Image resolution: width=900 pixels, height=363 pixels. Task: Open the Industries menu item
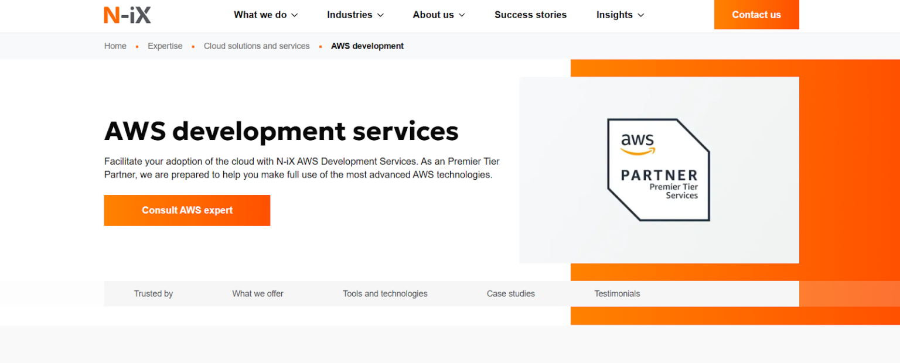pyautogui.click(x=349, y=15)
